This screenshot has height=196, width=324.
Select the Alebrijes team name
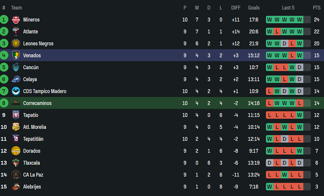[x=32, y=187]
